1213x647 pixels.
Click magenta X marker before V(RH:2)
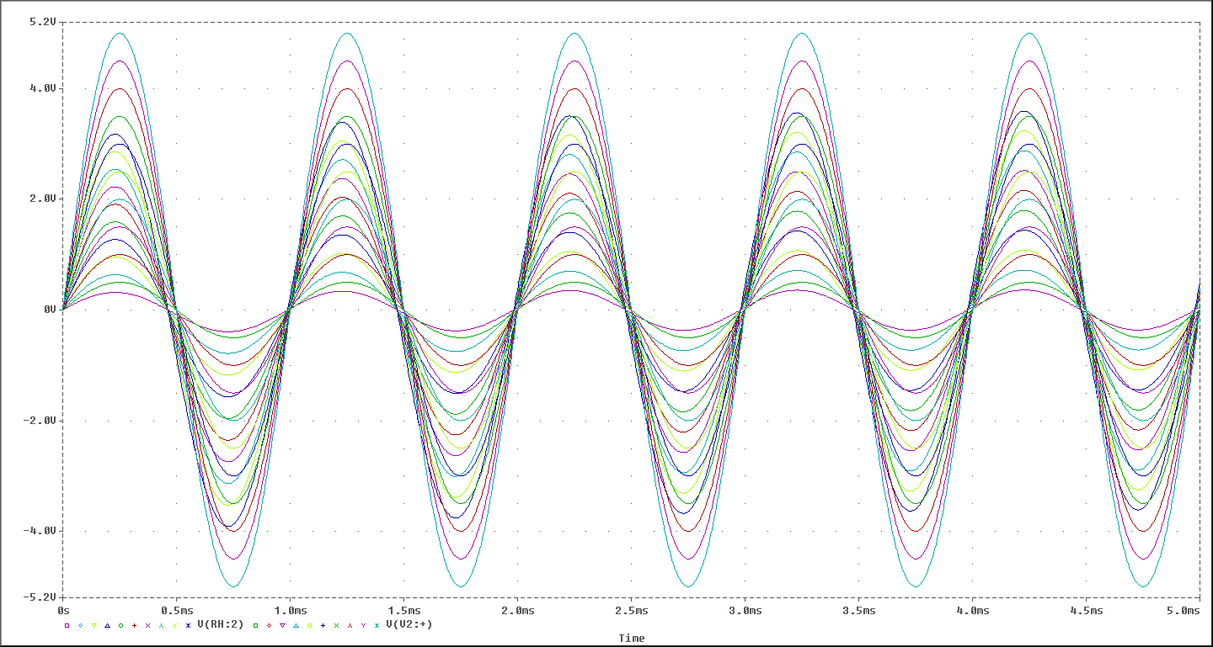click(x=147, y=625)
